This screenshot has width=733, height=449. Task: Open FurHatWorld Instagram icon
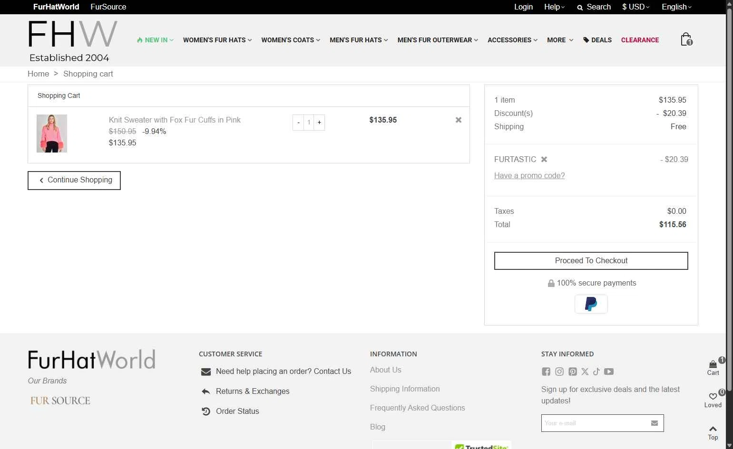[x=559, y=372]
